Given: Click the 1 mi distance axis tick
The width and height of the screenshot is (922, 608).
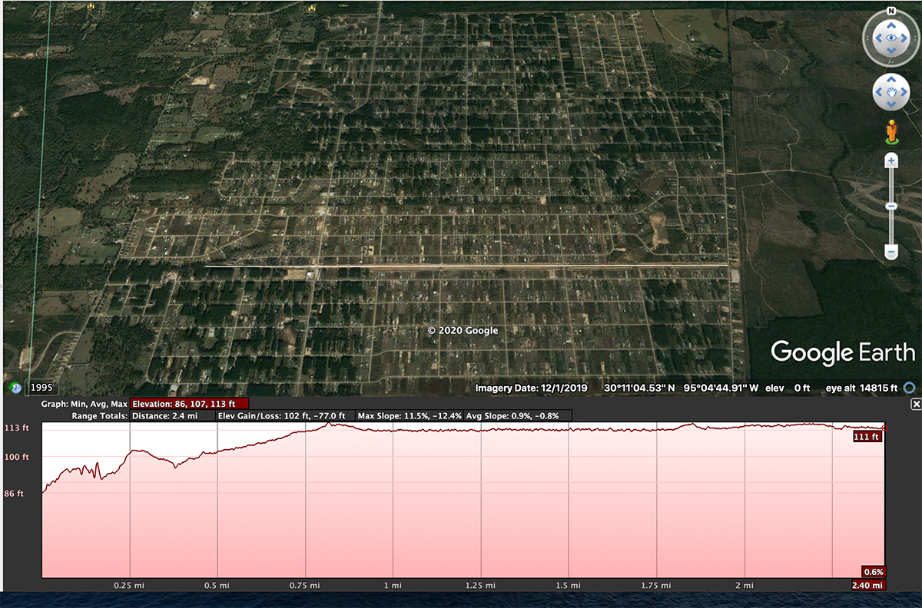Looking at the screenshot, I should point(393,586).
